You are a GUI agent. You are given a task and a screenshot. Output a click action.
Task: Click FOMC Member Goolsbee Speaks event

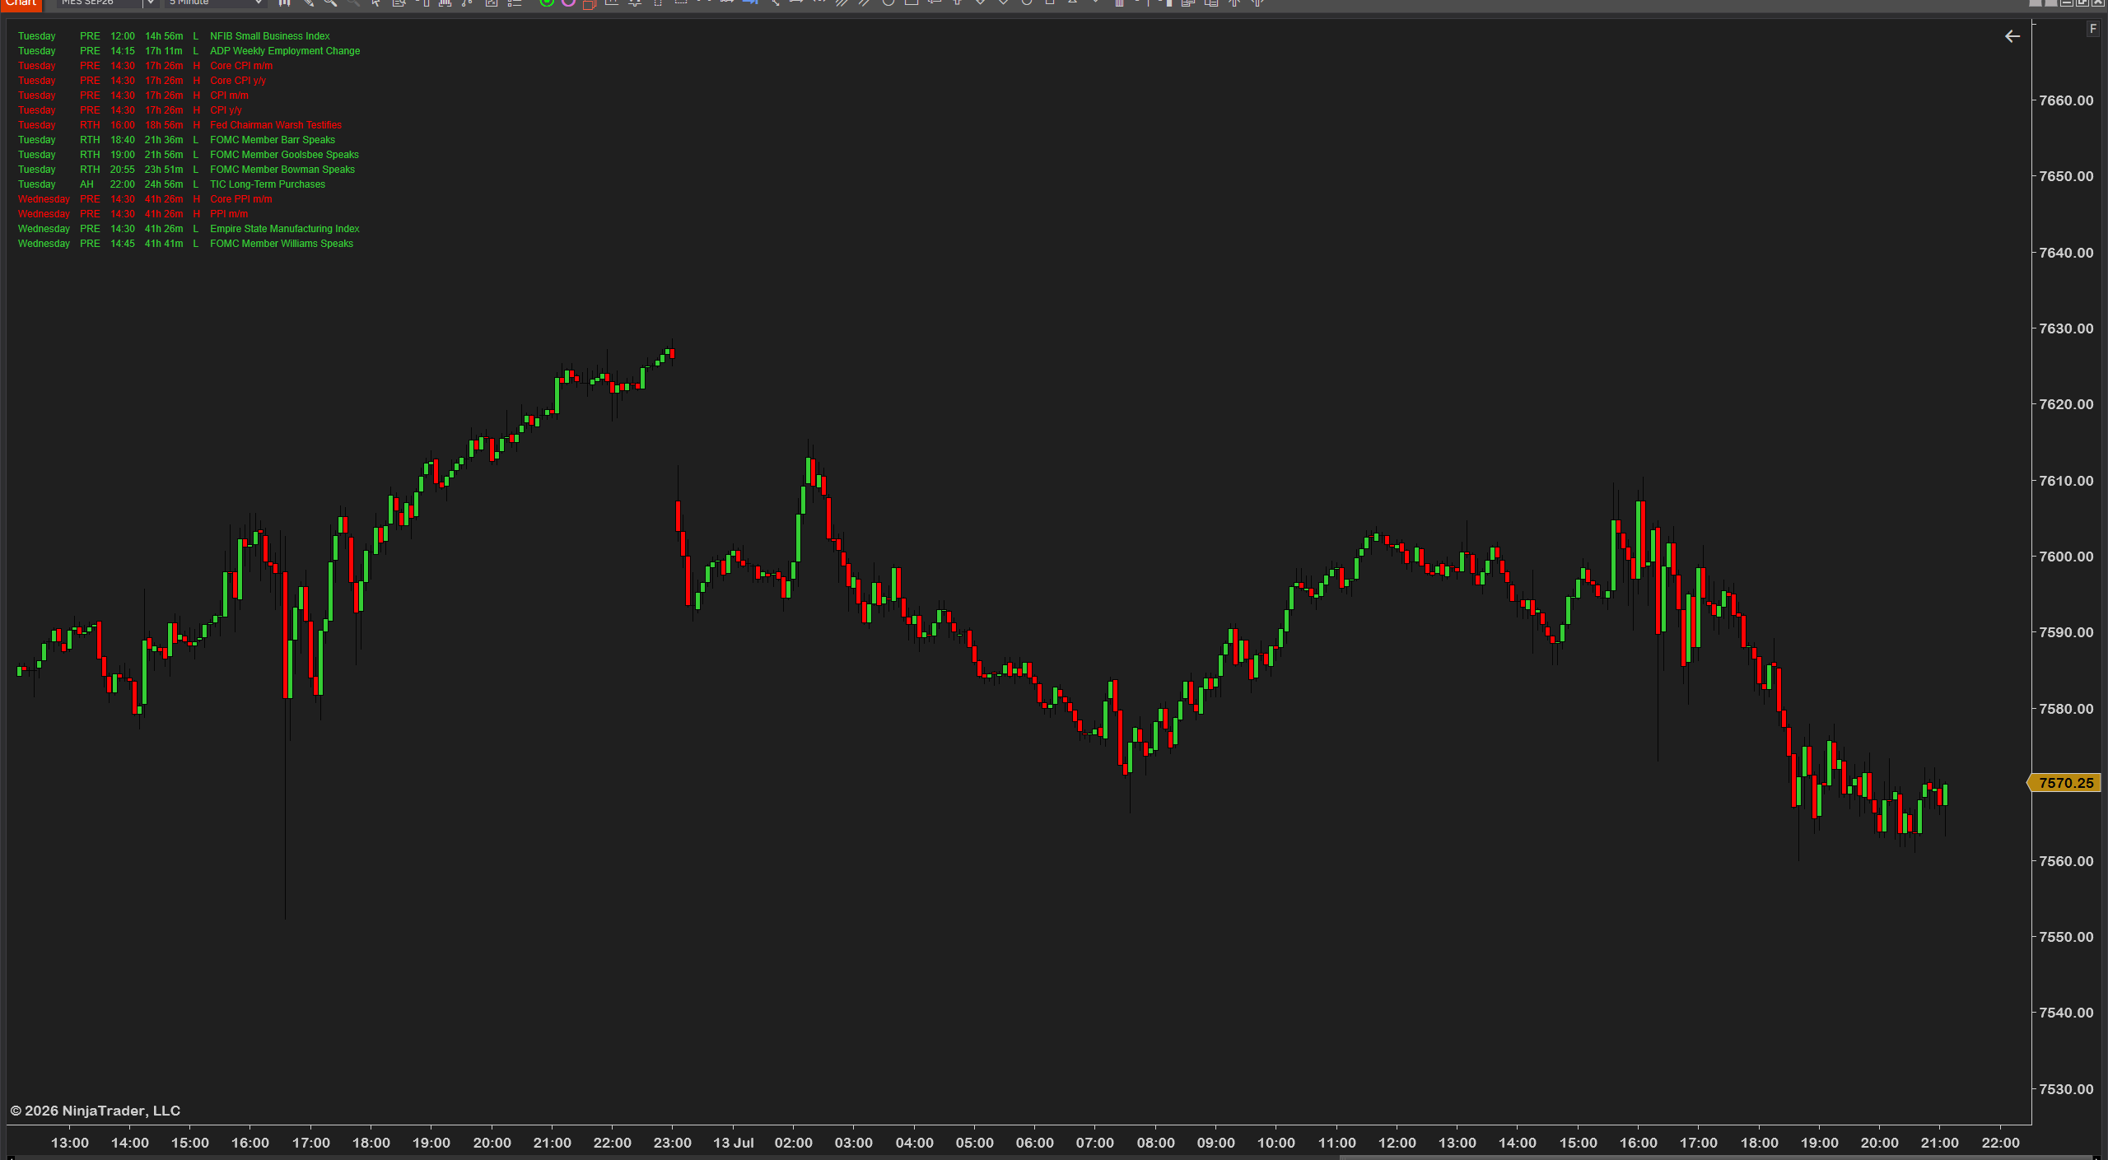coord(189,155)
